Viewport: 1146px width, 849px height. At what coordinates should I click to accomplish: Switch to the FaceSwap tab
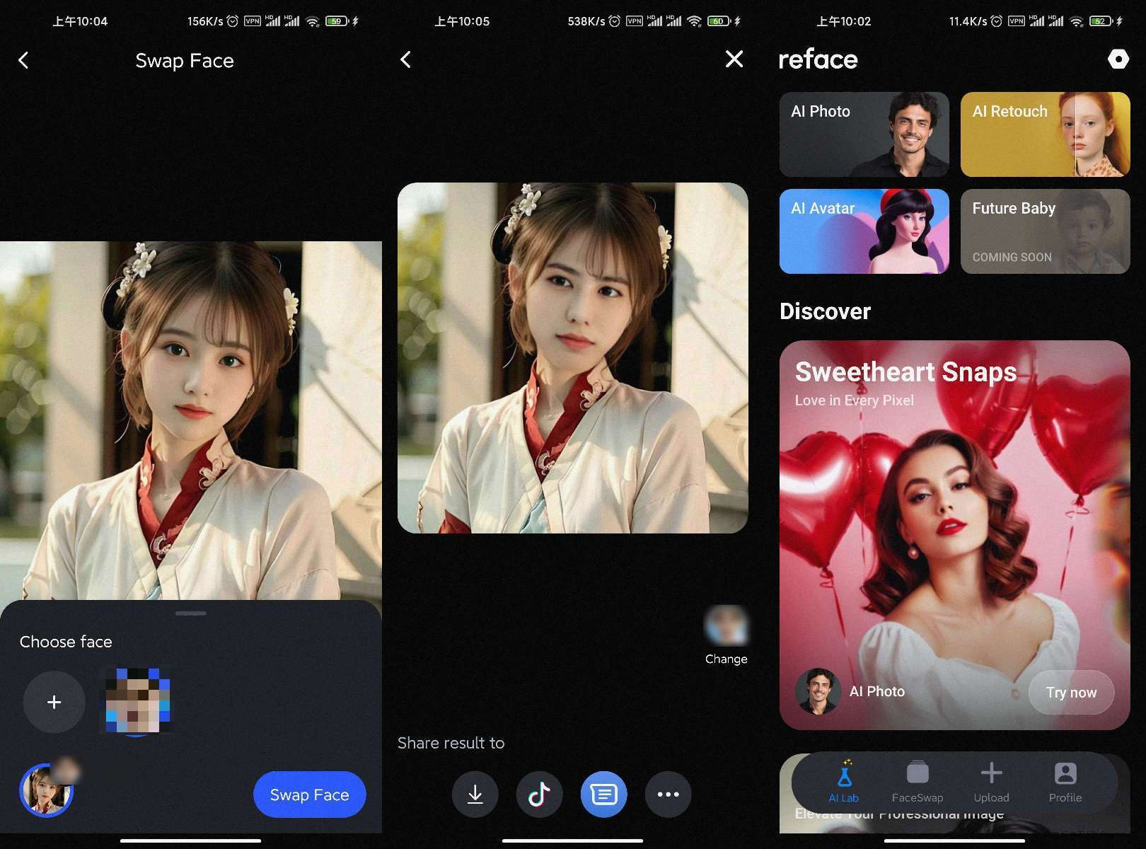click(918, 782)
